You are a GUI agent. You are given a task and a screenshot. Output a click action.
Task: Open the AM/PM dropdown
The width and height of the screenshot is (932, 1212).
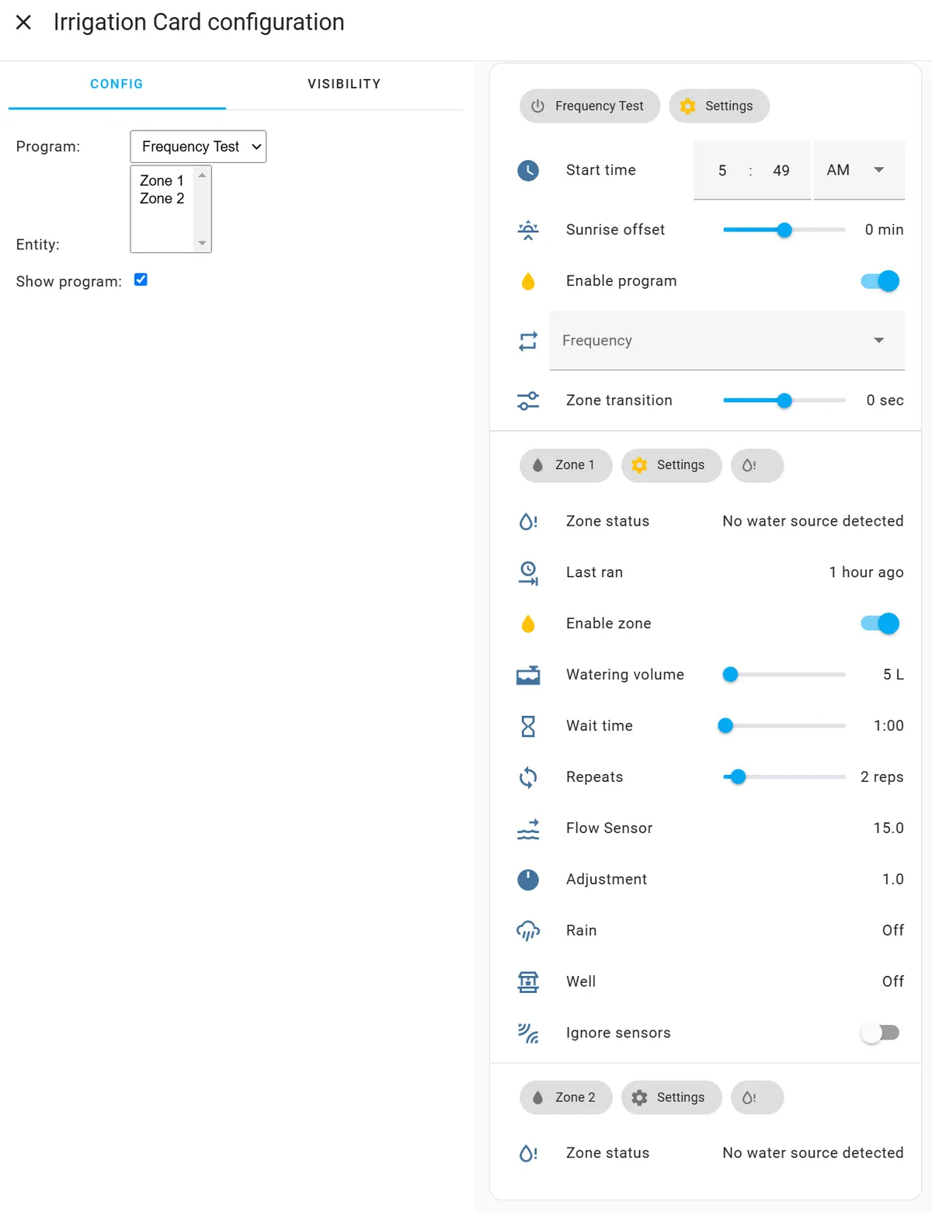point(859,171)
